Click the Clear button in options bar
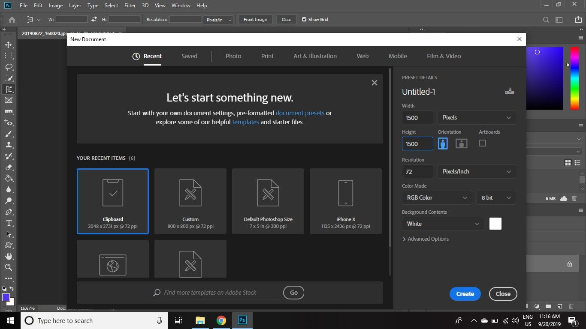586x329 pixels. pos(286,19)
